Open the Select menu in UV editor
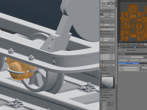The image size is (147, 110). point(128,45)
